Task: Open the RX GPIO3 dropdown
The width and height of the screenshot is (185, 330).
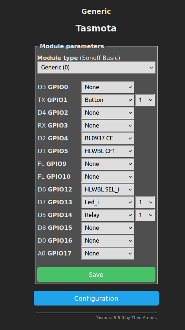Action: 108,126
